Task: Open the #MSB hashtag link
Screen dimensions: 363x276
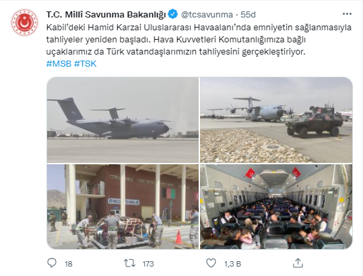Action: 59,64
